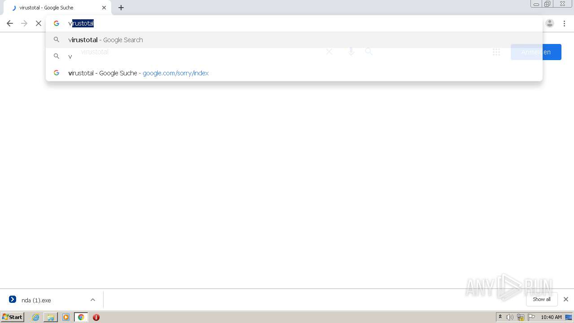
Task: Click the voice search microphone icon
Action: pos(351,52)
